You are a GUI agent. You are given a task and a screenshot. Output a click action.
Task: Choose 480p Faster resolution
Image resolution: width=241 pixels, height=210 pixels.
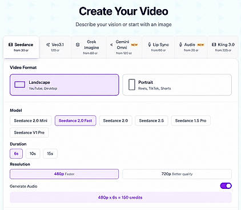point(65,174)
